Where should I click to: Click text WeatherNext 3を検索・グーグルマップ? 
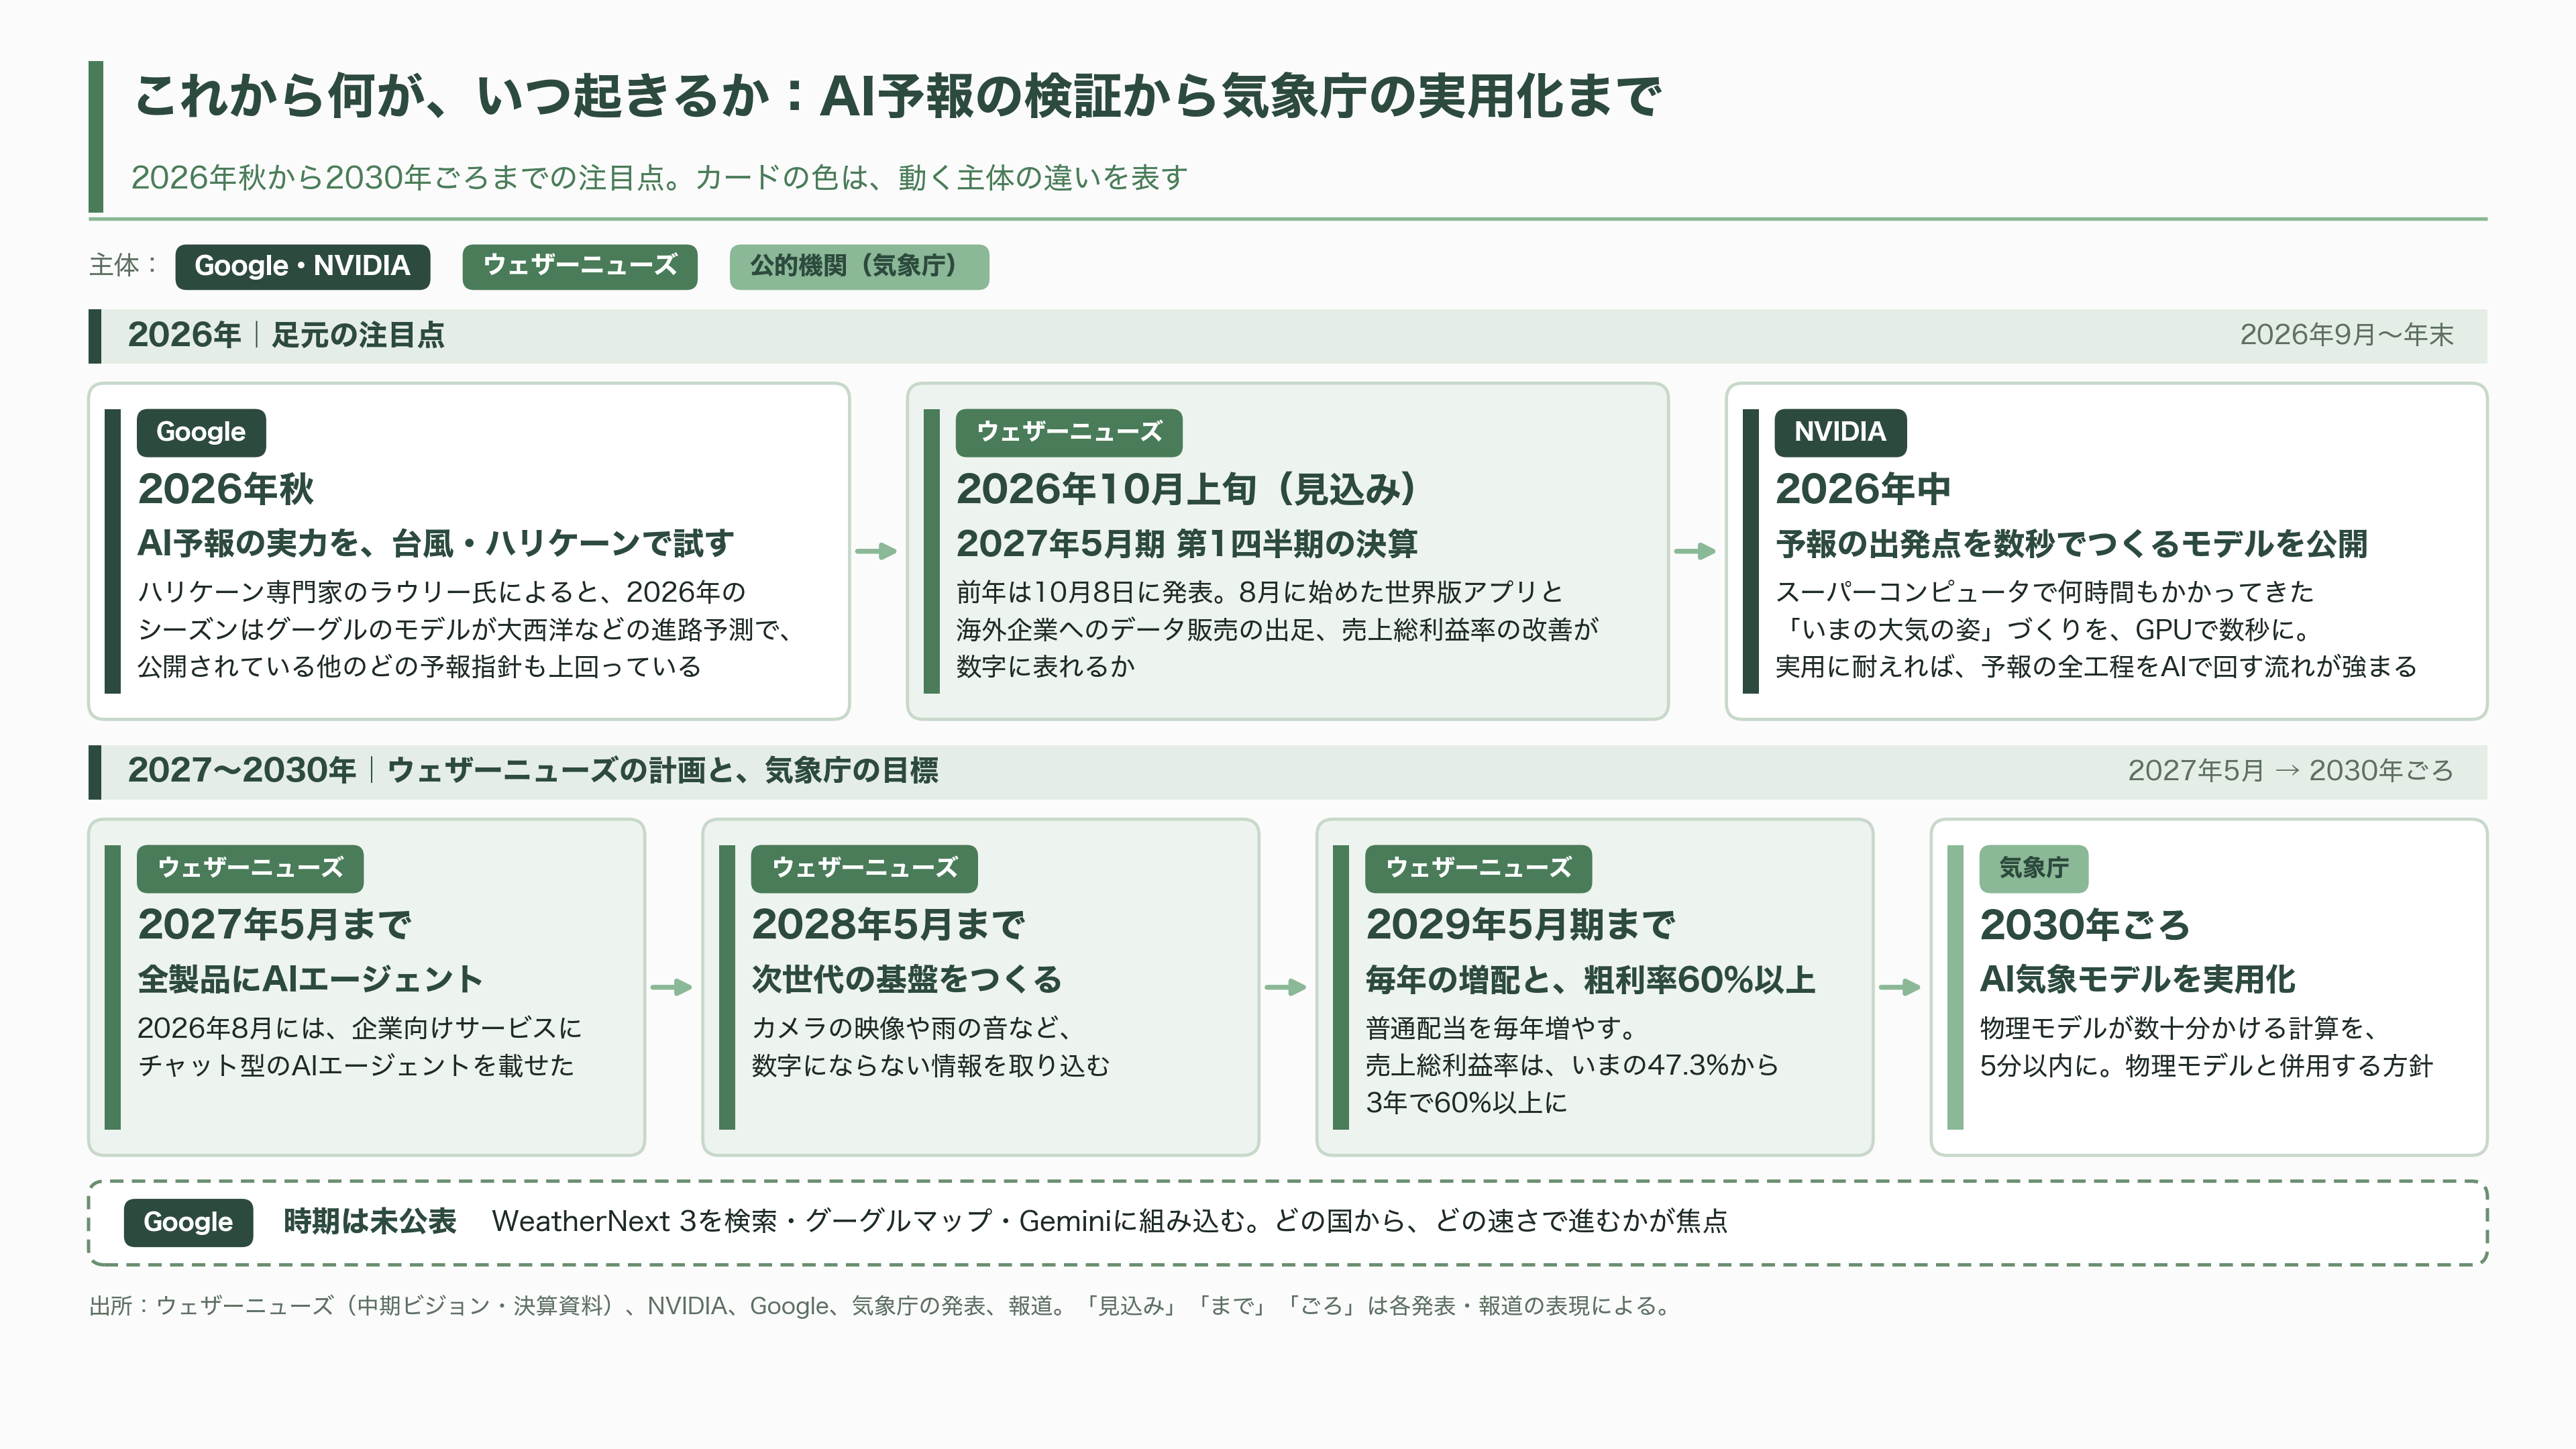click(1109, 1222)
